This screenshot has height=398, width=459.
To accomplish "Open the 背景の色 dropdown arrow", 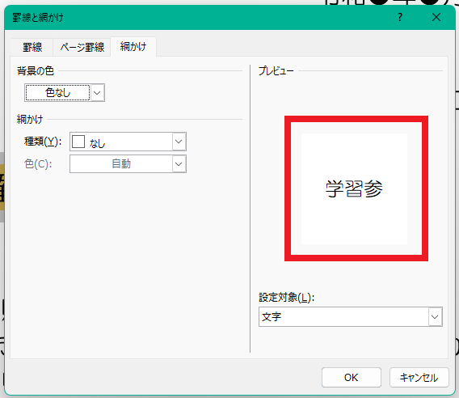I will click(97, 93).
